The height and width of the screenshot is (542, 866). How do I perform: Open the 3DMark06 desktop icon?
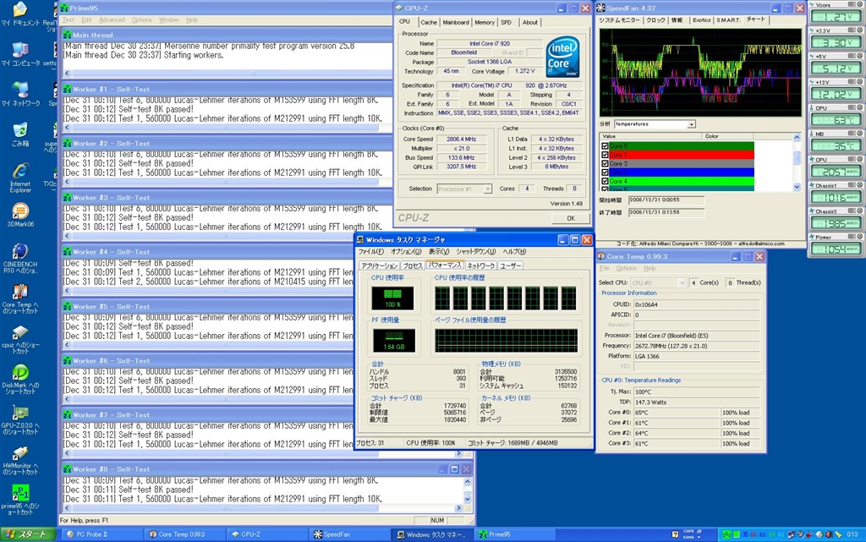[20, 212]
